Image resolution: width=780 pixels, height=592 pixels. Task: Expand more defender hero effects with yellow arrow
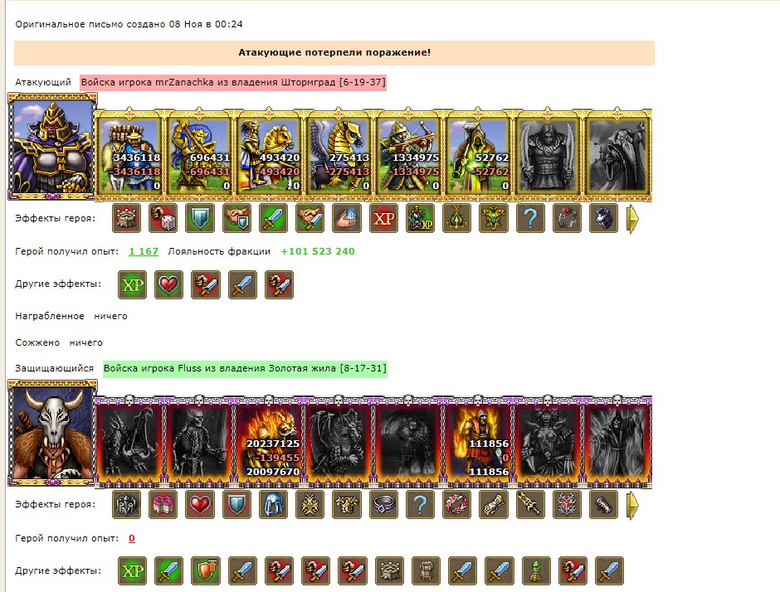(x=632, y=505)
